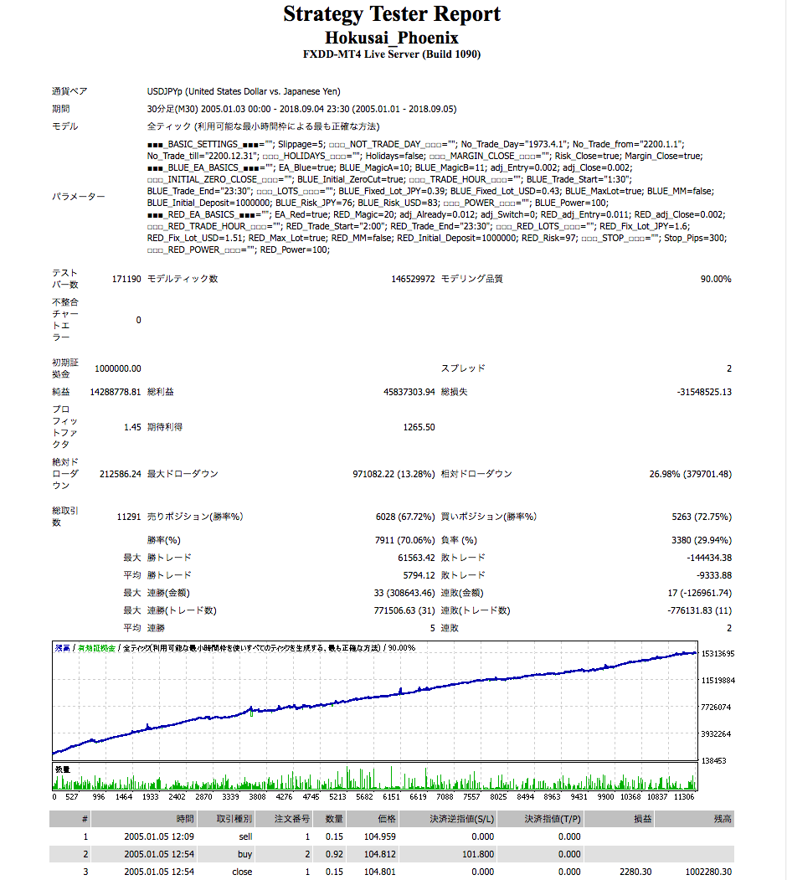Click the spread value 2
Viewport: 787px width, 880px height.
click(729, 368)
